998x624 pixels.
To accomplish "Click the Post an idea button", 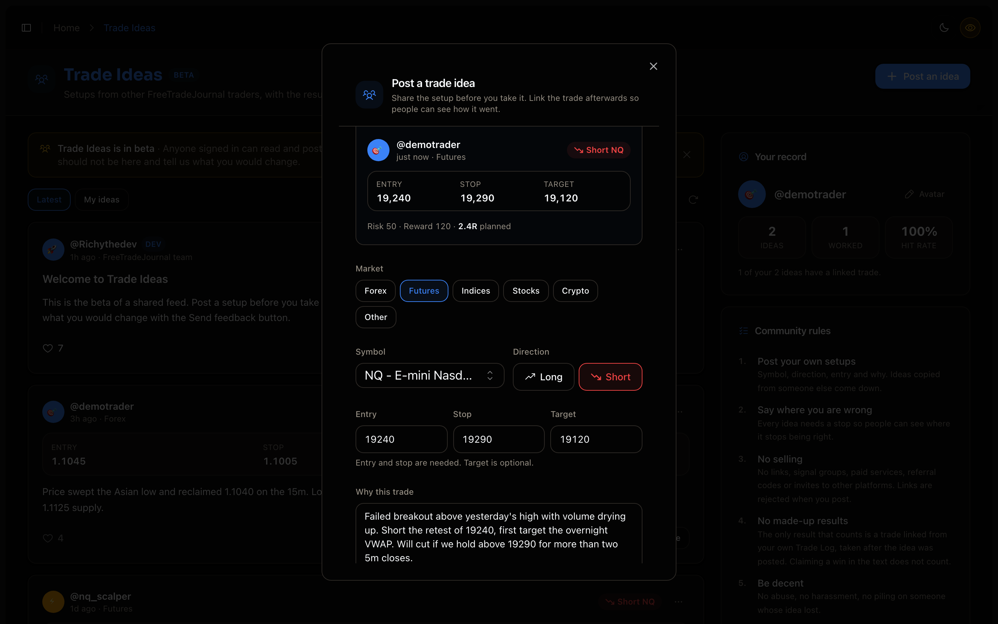I will click(922, 76).
